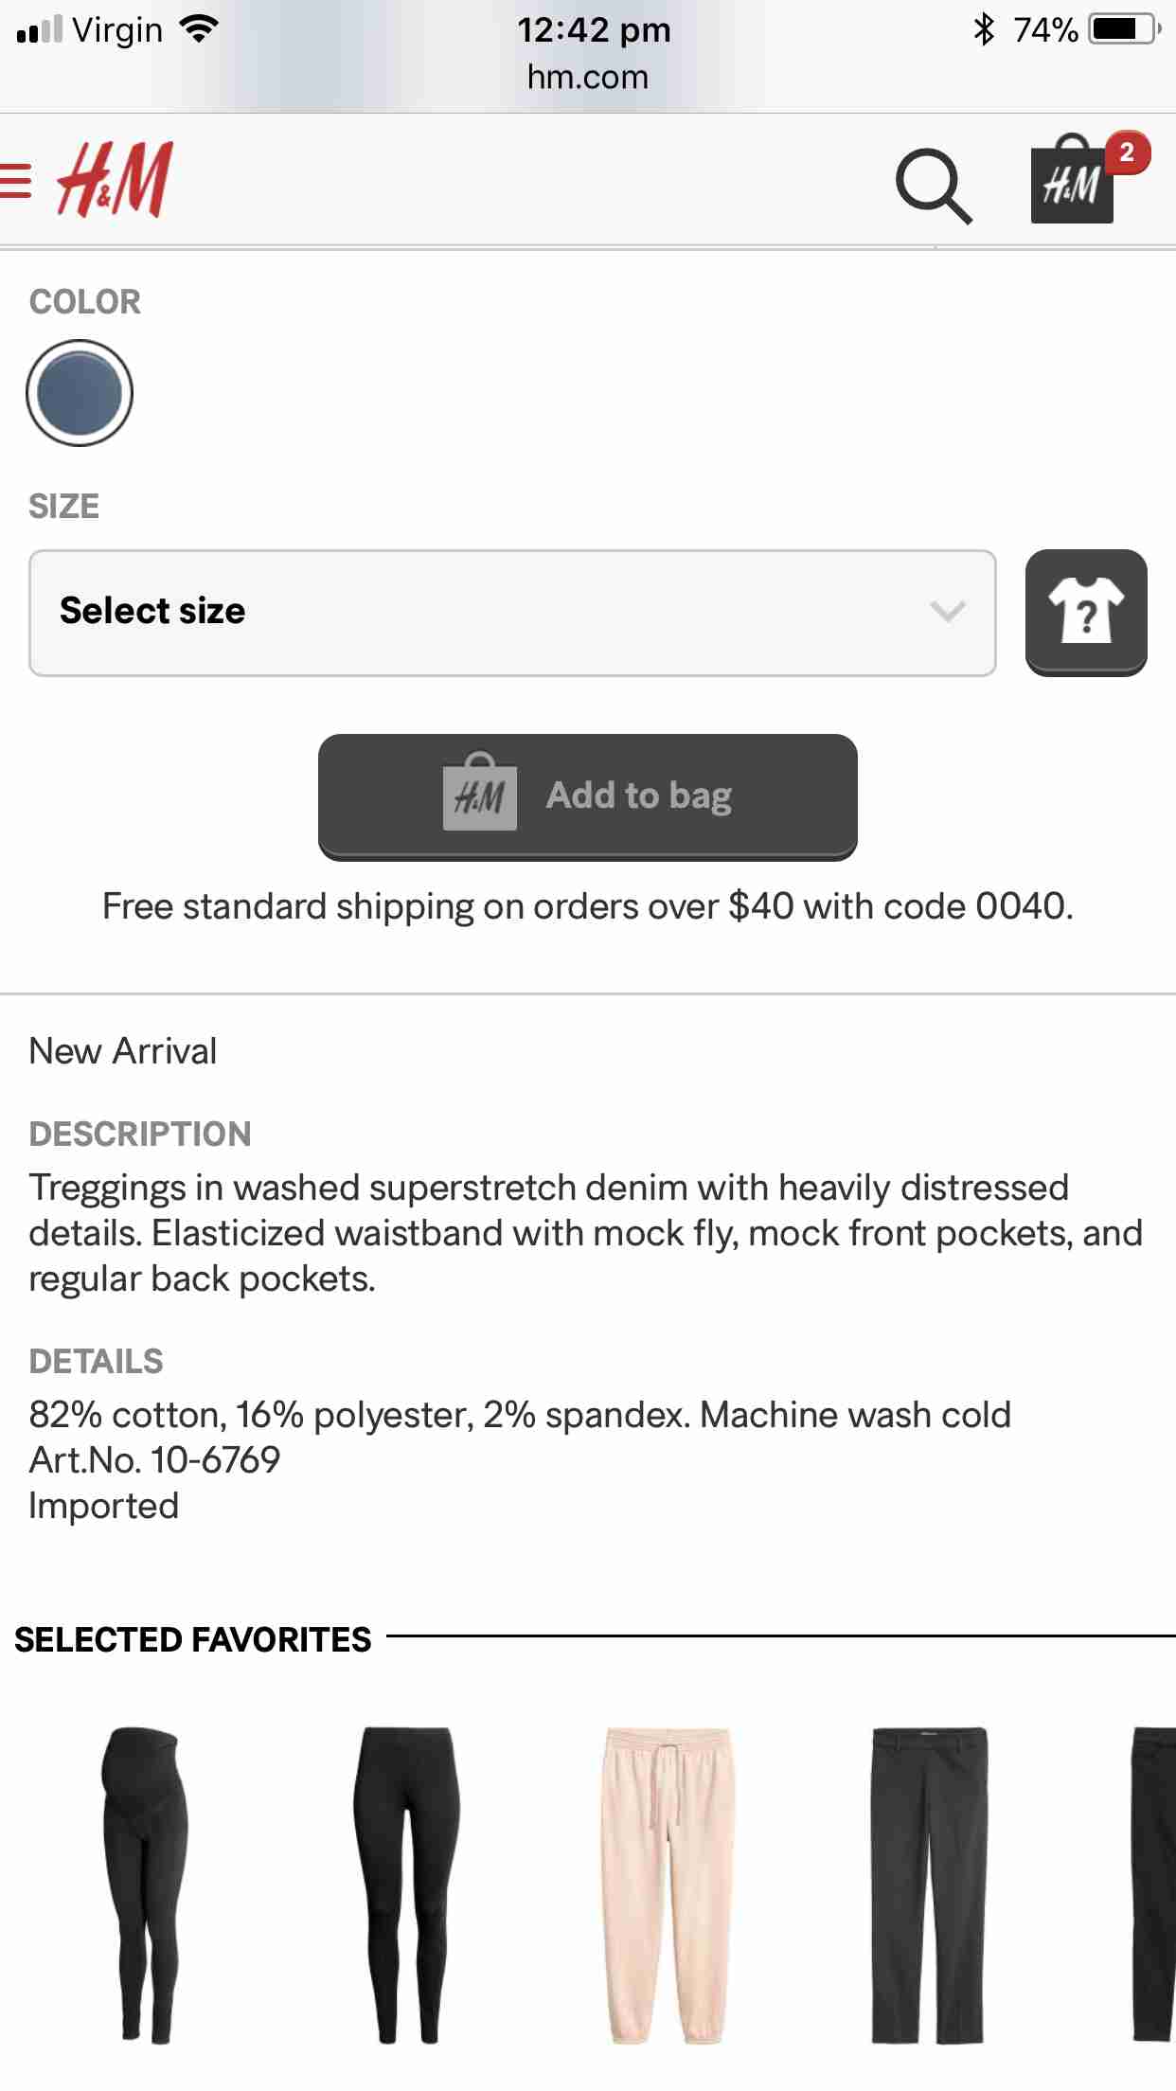Open the black leggings thumbnail
The width and height of the screenshot is (1176, 2091).
pos(406,1885)
